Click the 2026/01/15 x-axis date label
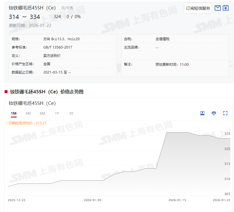Viewport: 234px width, 212px height. click(x=177, y=200)
